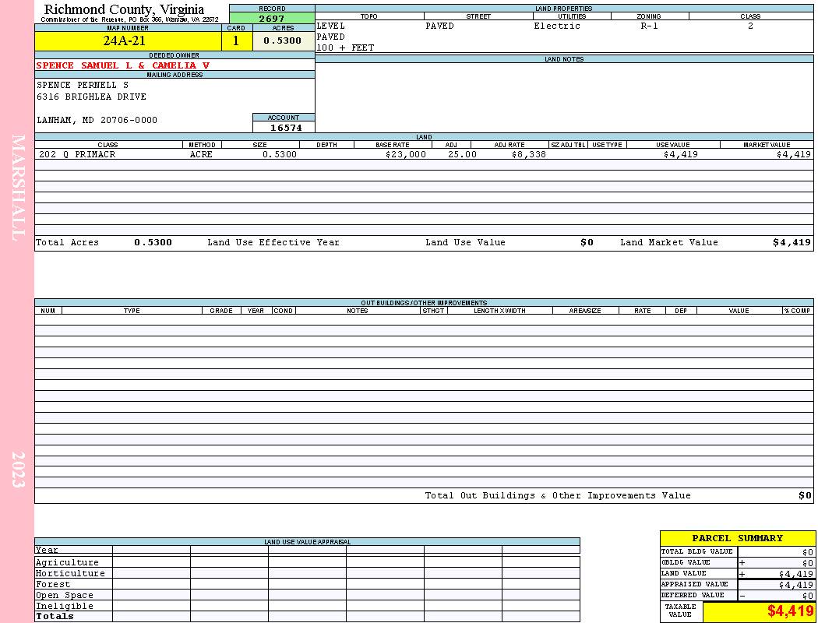This screenshot has width=818, height=623.
Task: Click the 100 + FEET entry
Action: pyautogui.click(x=345, y=48)
